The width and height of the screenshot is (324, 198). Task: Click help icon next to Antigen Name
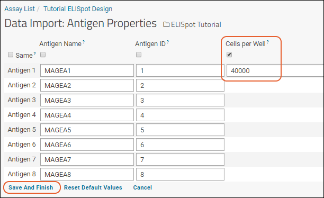84,42
